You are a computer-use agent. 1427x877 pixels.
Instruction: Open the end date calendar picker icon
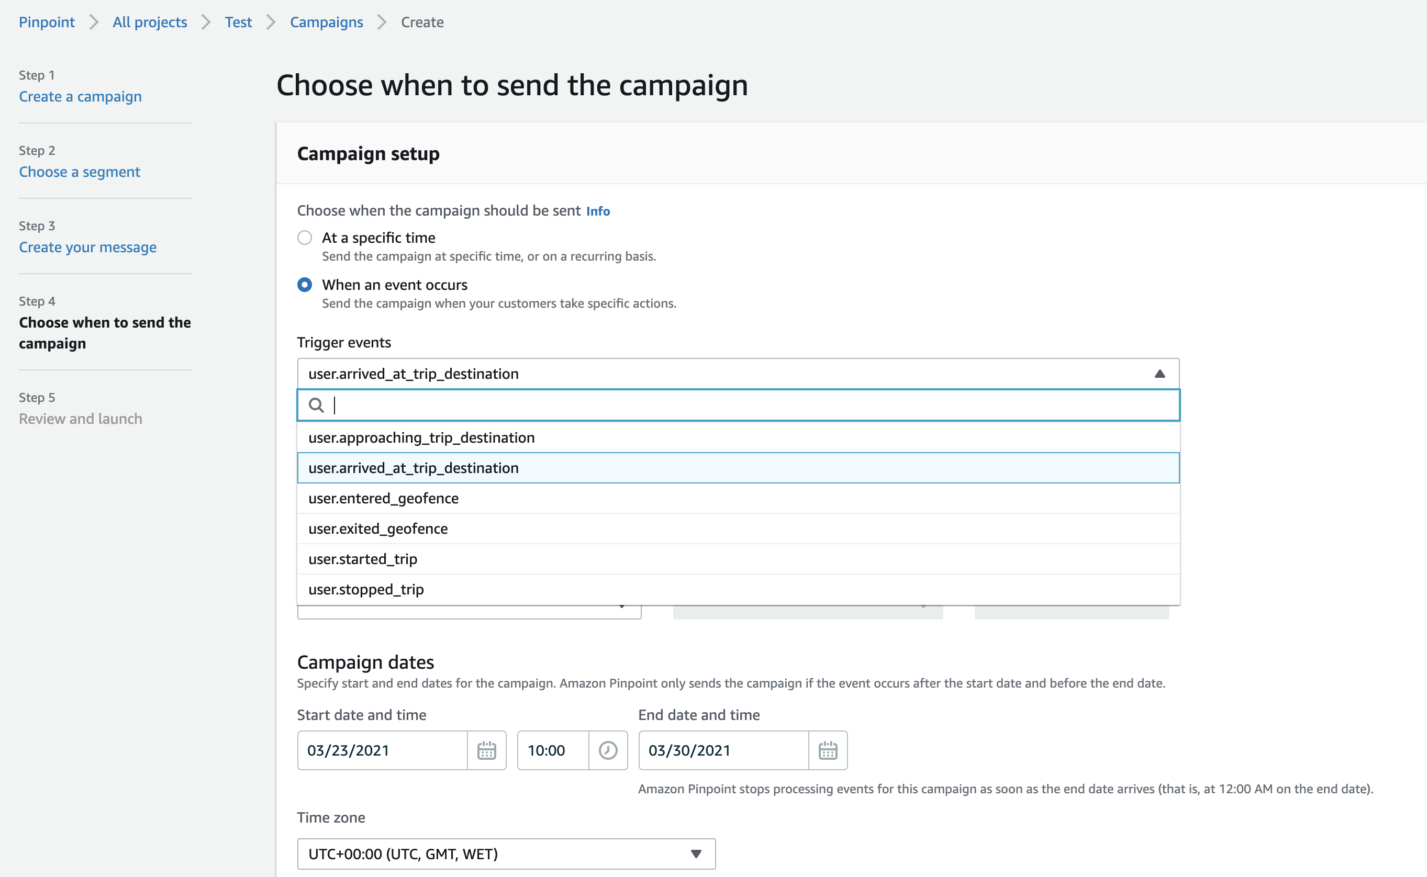(x=827, y=750)
